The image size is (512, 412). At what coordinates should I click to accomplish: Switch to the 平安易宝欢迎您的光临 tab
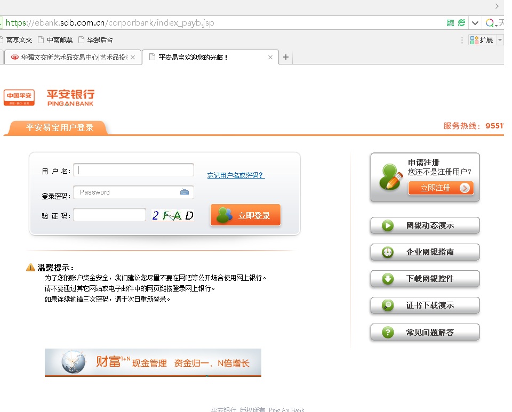coord(210,58)
